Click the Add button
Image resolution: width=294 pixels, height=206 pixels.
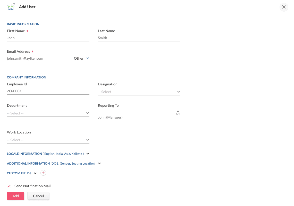(x=15, y=196)
